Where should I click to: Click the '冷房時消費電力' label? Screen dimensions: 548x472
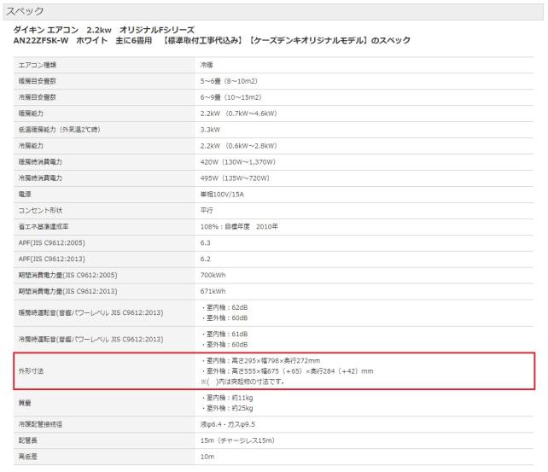40,178
